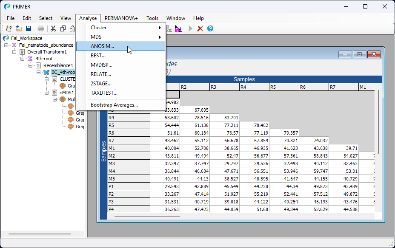Click the Save toolbar icon
Screen dimensions: 395x248
tap(29, 28)
